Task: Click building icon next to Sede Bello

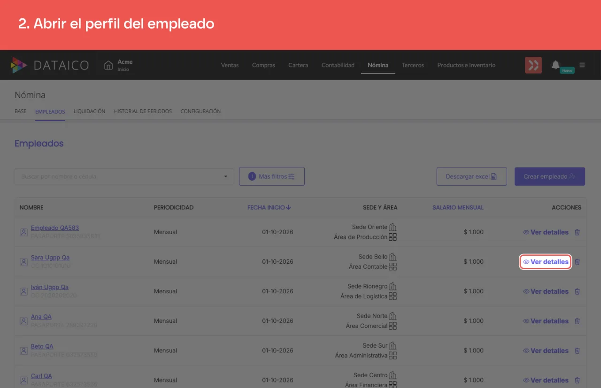Action: 393,257
